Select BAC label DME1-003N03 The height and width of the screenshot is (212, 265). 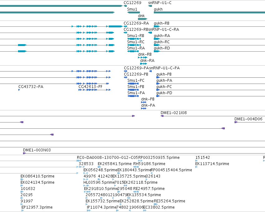[x=37, y=150]
